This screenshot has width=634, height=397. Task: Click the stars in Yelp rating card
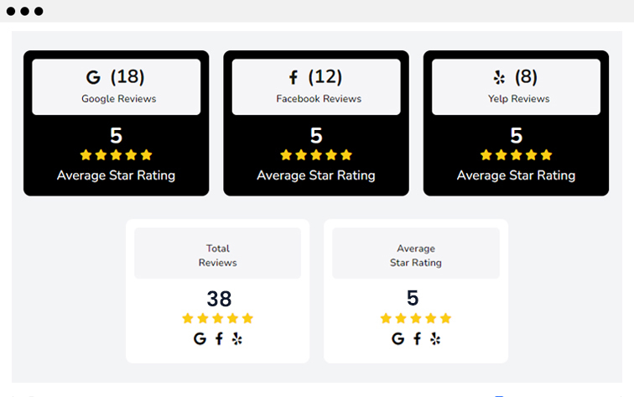pyautogui.click(x=516, y=154)
